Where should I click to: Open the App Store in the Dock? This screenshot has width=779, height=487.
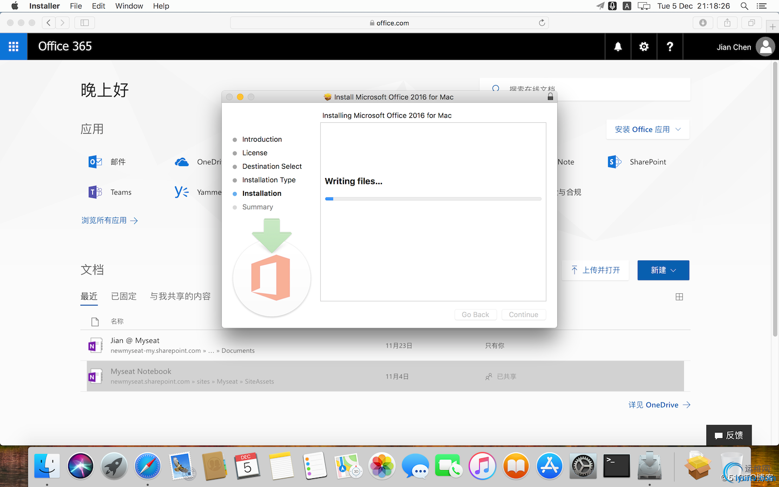pyautogui.click(x=550, y=466)
